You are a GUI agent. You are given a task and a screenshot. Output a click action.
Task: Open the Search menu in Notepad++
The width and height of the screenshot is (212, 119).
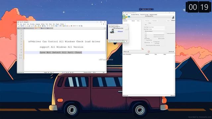pos(24,24)
